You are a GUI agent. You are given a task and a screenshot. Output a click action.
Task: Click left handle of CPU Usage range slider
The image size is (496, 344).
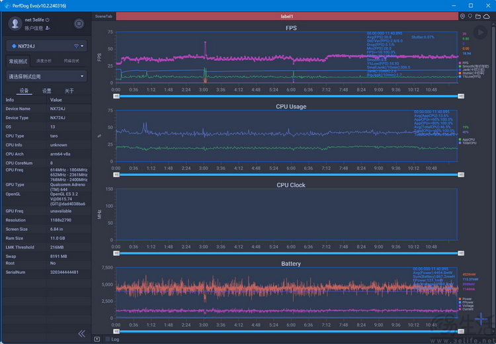pos(116,175)
